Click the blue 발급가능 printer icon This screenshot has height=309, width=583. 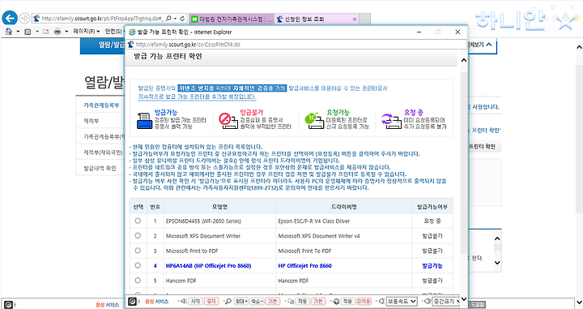(145, 121)
